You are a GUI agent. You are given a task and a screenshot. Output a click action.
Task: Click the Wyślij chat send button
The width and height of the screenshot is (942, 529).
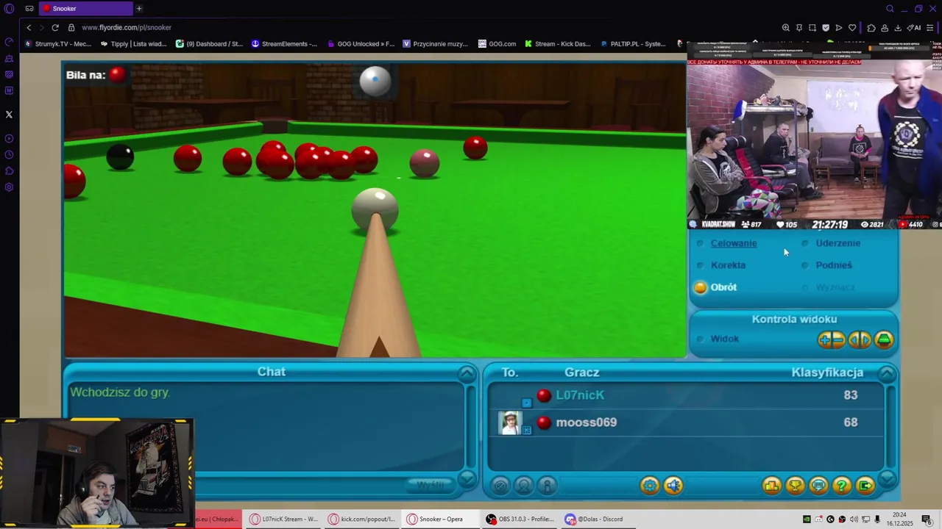[x=431, y=486]
